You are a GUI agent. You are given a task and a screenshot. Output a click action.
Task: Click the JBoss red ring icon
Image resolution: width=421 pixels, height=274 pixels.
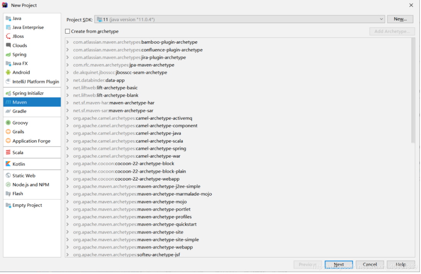[8, 36]
